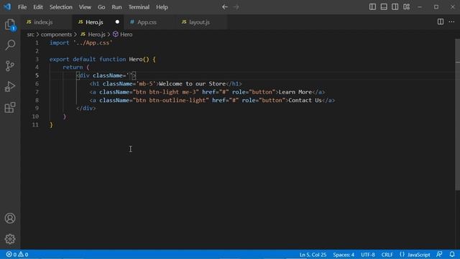Viewport: 460px width, 259px height.
Task: Click the Hero.js breadcrumb
Action: (x=96, y=35)
